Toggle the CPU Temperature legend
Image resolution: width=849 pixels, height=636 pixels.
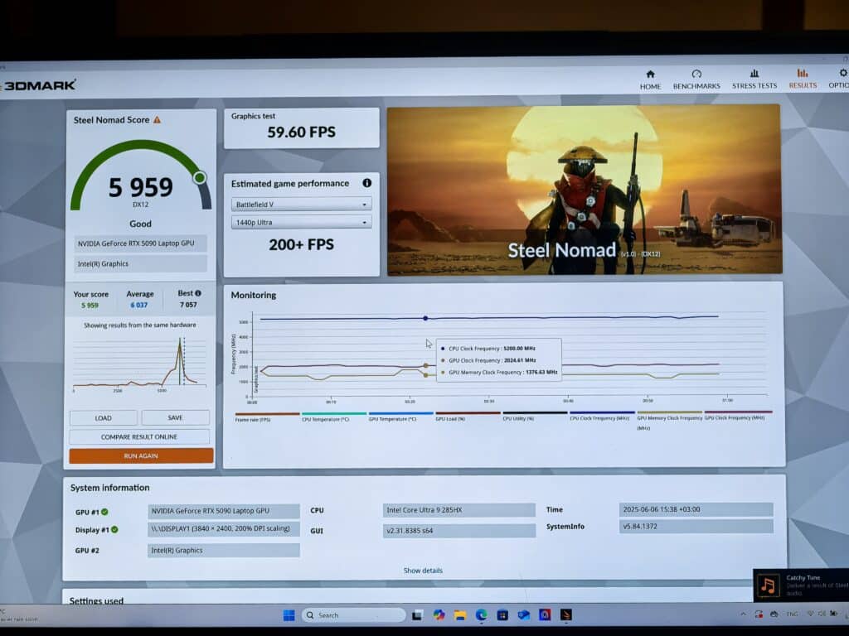pyautogui.click(x=333, y=417)
